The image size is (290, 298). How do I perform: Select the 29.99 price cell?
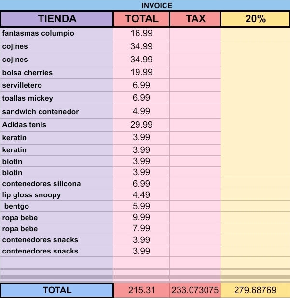[x=141, y=125]
